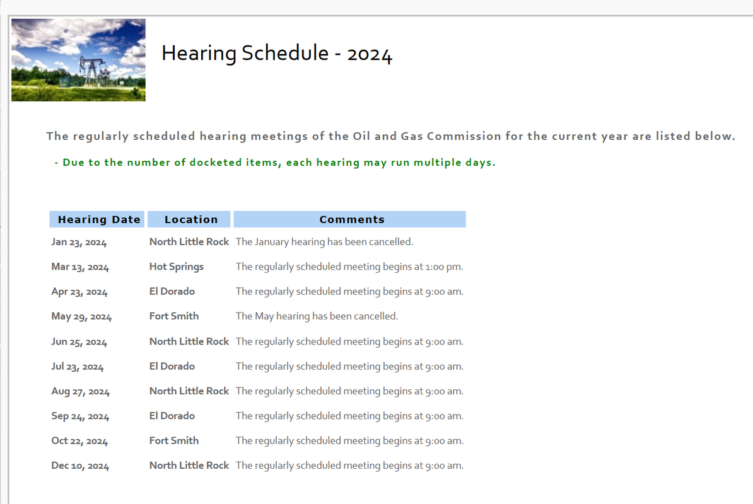Click El Dorado location for Jul 23
This screenshot has height=504, width=753.
[172, 367]
